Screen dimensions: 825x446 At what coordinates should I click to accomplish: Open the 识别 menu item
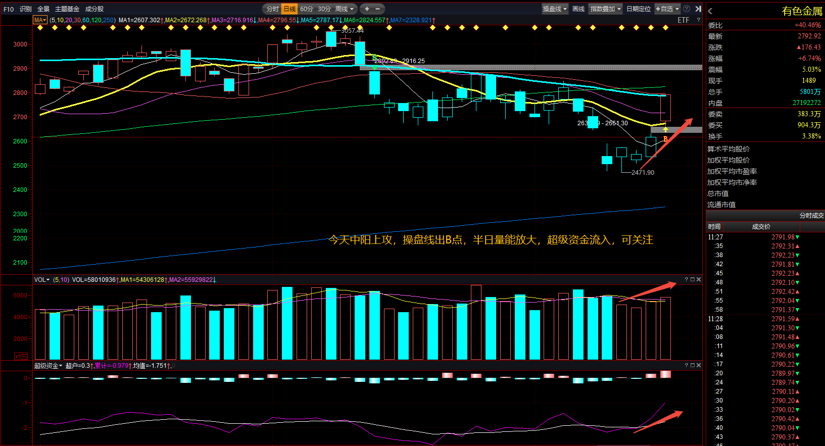click(26, 9)
